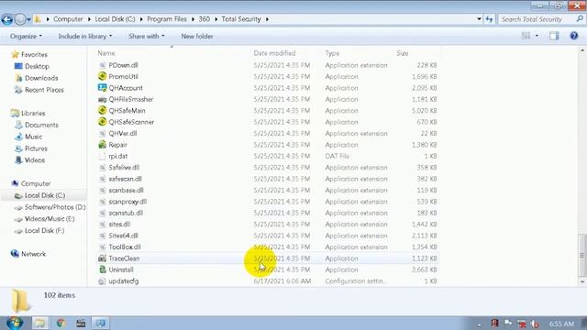Select the PDown.dll file icon
The width and height of the screenshot is (587, 330).
click(102, 65)
